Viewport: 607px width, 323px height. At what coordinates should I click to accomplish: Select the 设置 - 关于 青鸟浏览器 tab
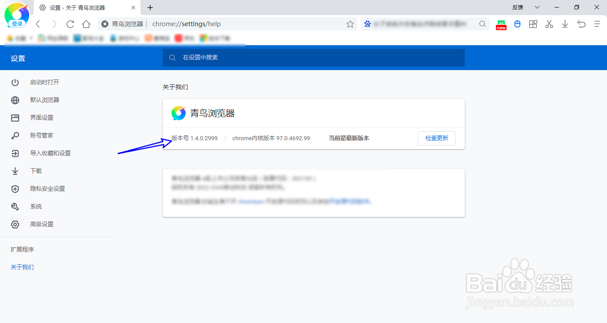pyautogui.click(x=87, y=8)
